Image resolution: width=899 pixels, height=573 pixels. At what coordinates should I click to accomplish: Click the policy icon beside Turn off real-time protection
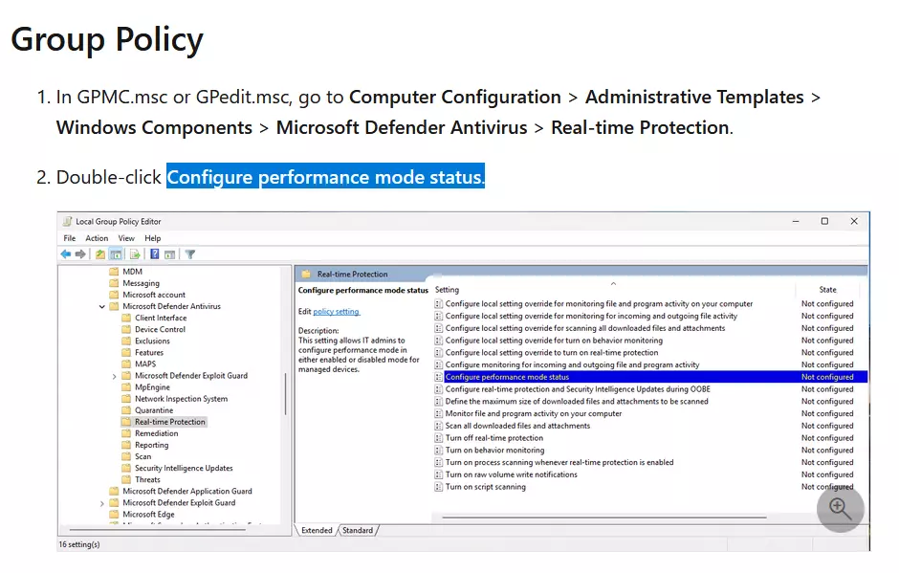[439, 437]
